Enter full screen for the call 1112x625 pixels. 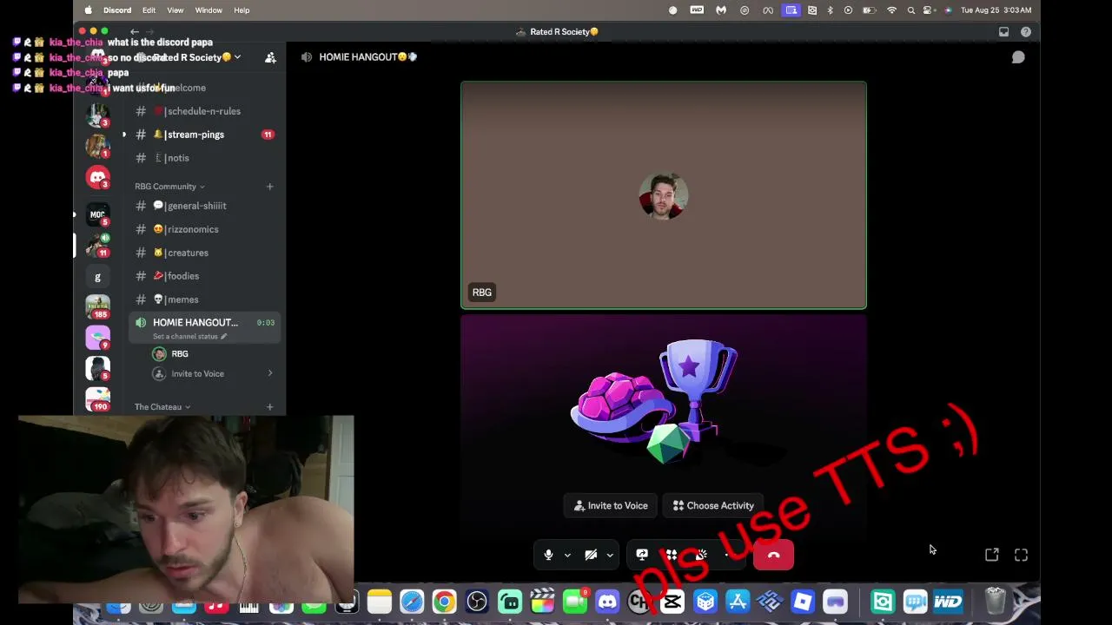coord(1022,555)
